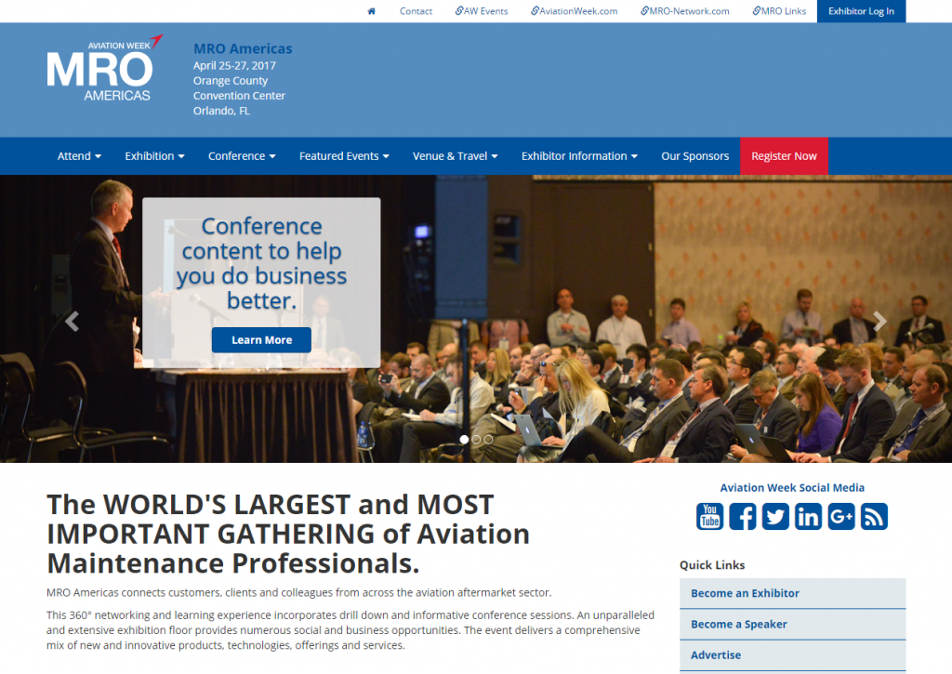Click the MRO Americas title link
The width and height of the screenshot is (952, 674).
click(243, 48)
